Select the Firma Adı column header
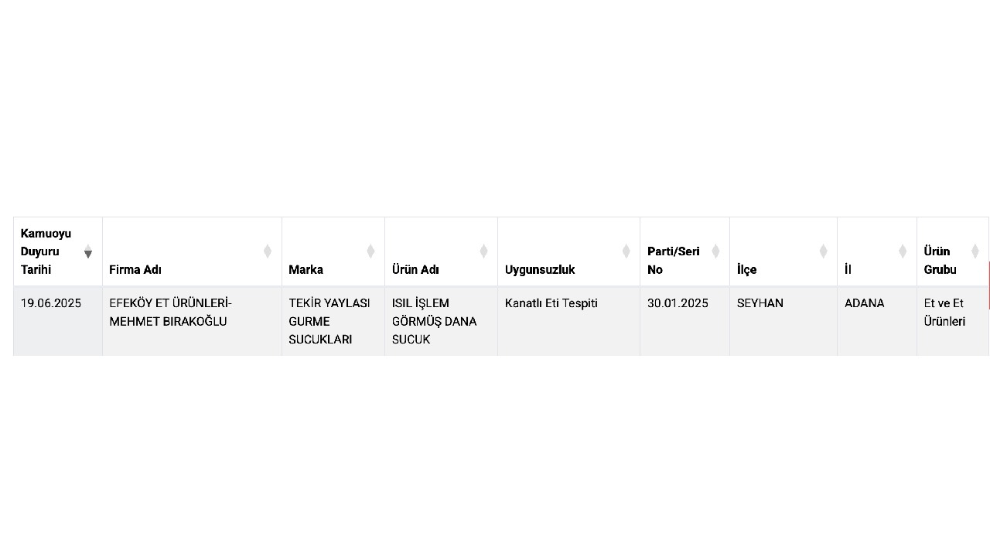This screenshot has width=990, height=557. click(x=192, y=251)
